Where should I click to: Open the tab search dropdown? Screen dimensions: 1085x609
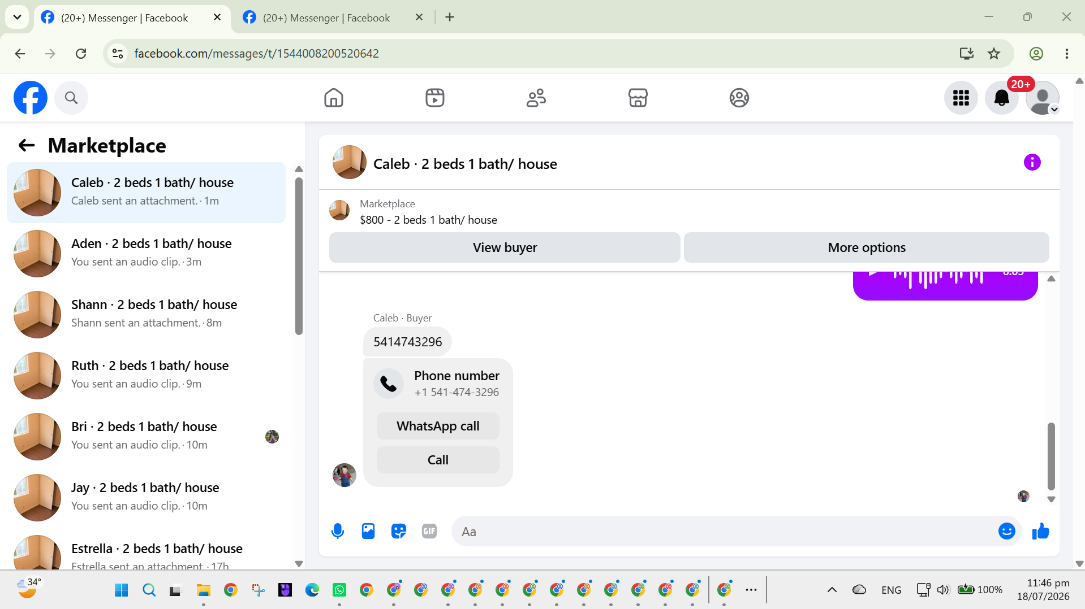click(x=18, y=17)
